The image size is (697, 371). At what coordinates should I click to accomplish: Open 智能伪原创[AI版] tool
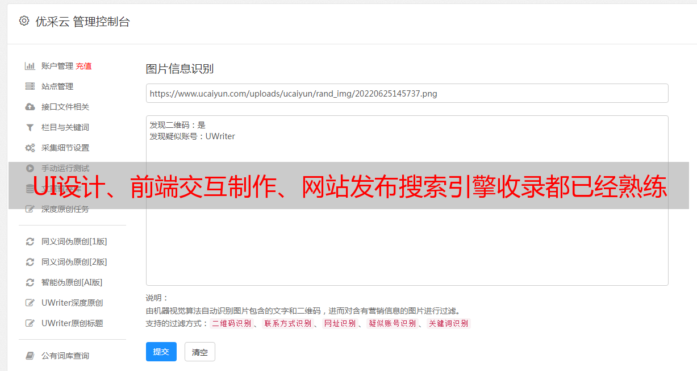coord(72,282)
